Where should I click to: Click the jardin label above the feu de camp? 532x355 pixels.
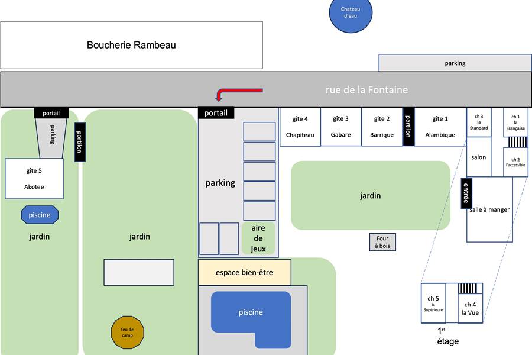[140, 237]
